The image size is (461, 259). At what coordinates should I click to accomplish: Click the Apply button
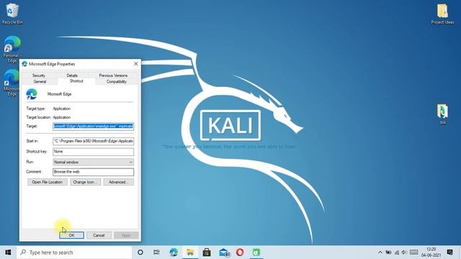pos(126,235)
